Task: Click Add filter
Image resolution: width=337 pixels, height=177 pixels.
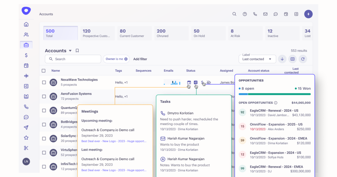Action: pos(140,59)
